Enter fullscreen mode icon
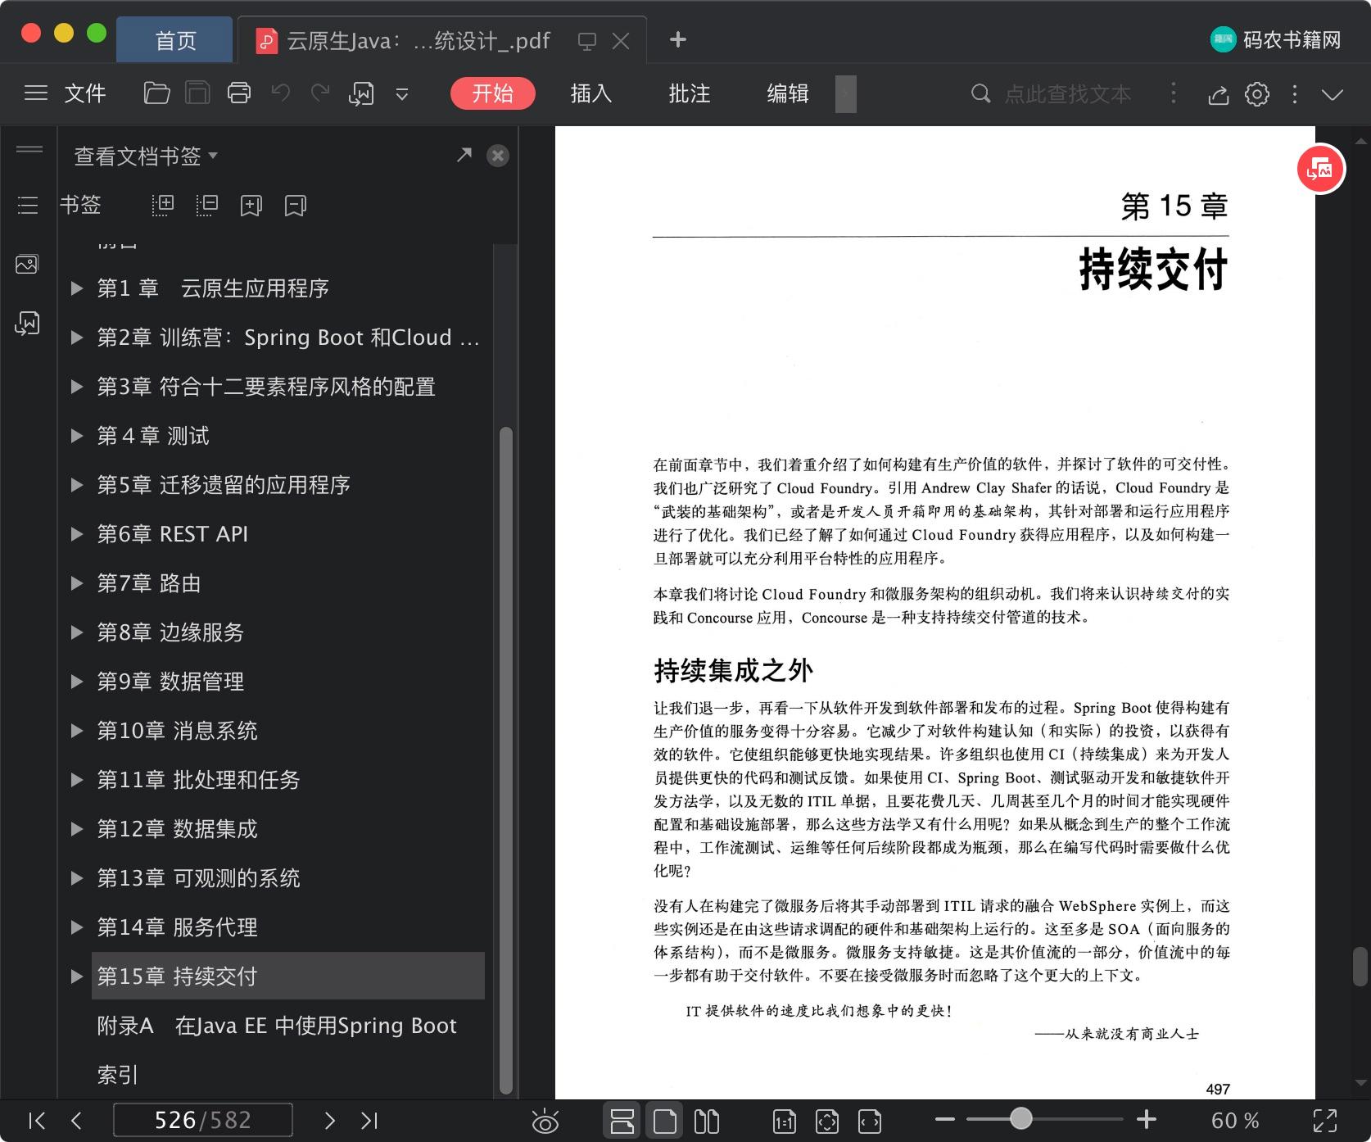This screenshot has height=1142, width=1371. 1325,1120
